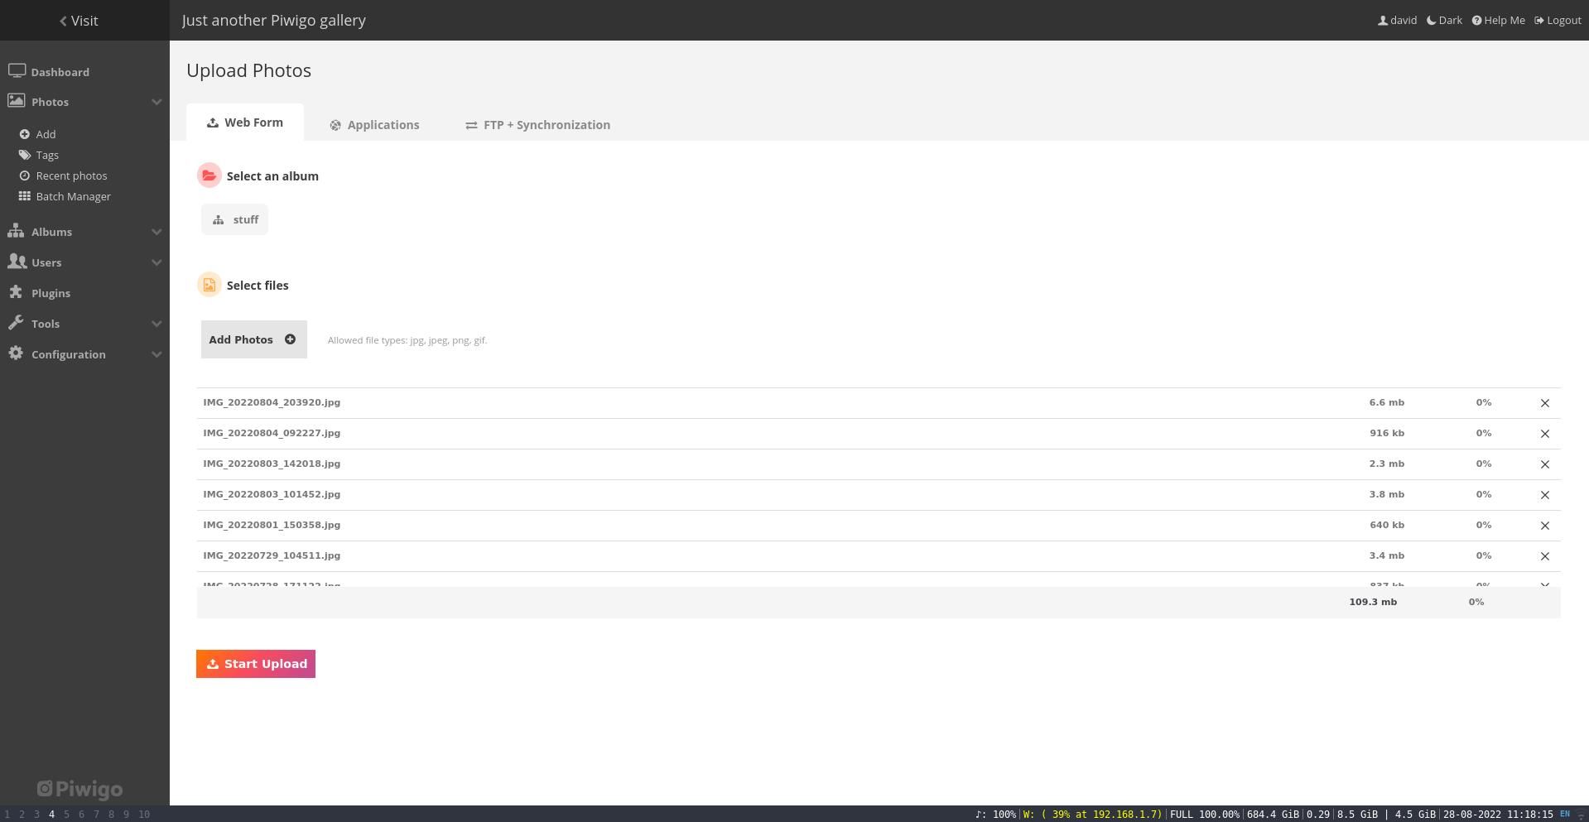The width and height of the screenshot is (1589, 822).
Task: Open the Dashboard monitor icon
Action: coord(17,71)
